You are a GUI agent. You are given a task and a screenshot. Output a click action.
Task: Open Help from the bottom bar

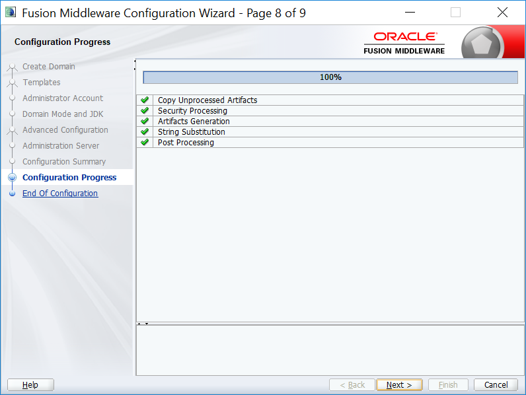coord(30,385)
